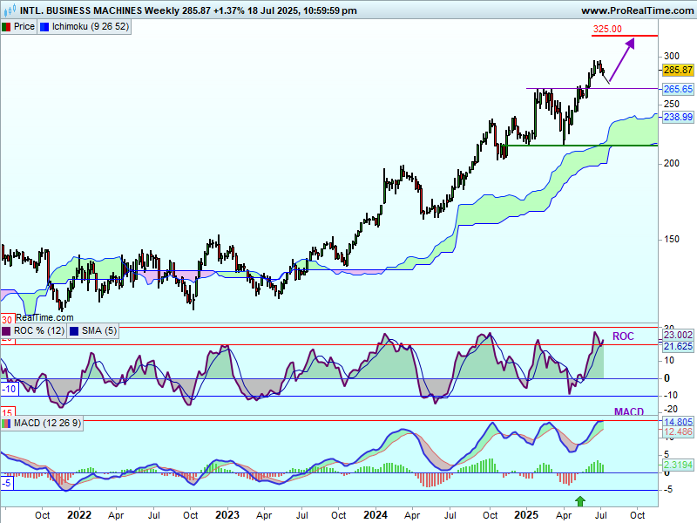697x523 pixels.
Task: Click the purple ROC annotation label
Action: (x=623, y=336)
